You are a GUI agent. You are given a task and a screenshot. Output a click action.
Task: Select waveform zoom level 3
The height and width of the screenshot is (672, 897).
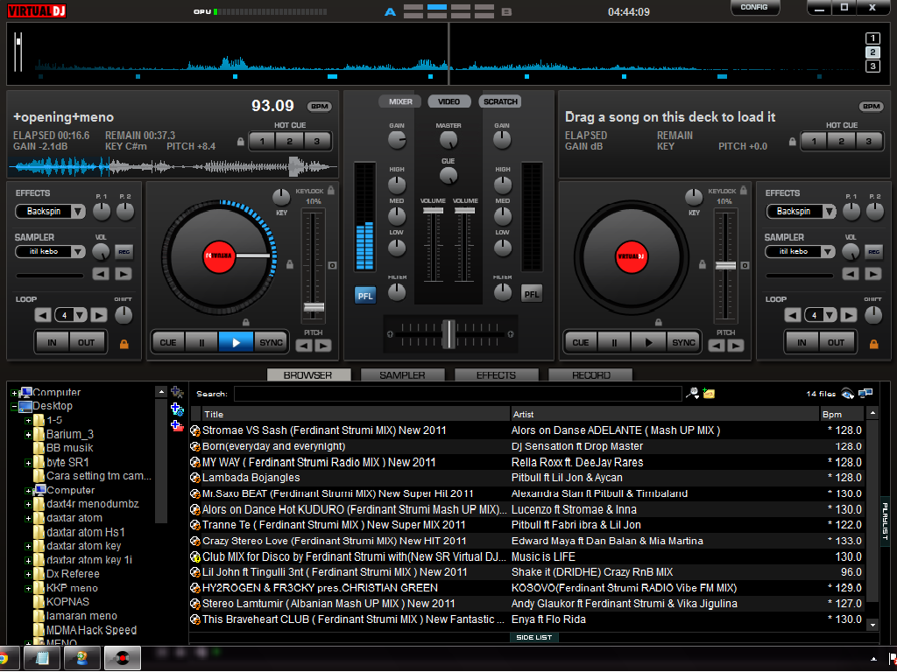(x=872, y=66)
